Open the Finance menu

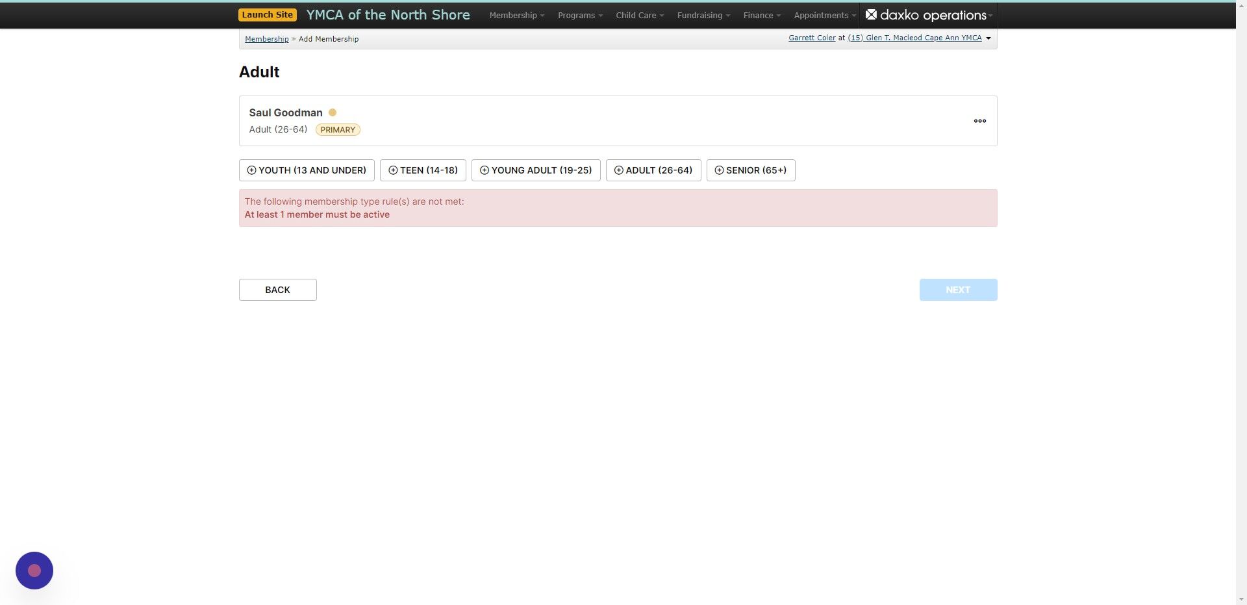click(762, 15)
